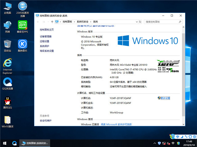This screenshot has height=147, width=197.
Task: Open the 安全和维护 link
Action: [46, 121]
